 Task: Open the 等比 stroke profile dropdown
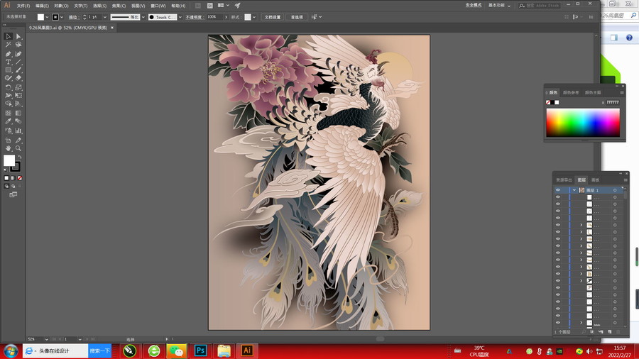(143, 17)
